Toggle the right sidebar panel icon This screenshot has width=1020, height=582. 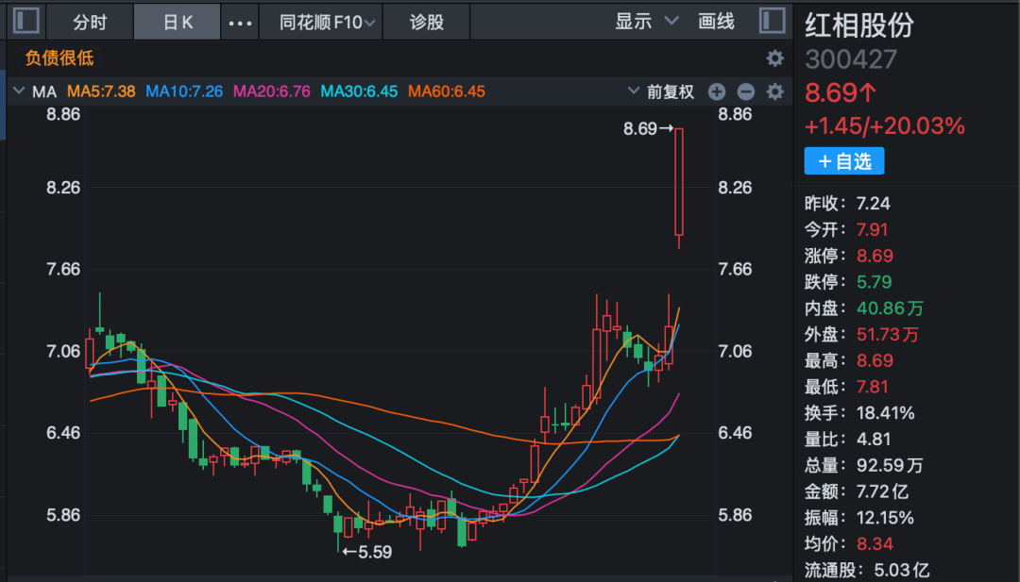click(772, 22)
